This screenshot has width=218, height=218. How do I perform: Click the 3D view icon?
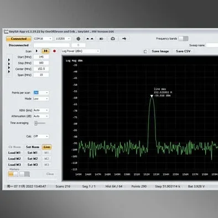click(101, 39)
